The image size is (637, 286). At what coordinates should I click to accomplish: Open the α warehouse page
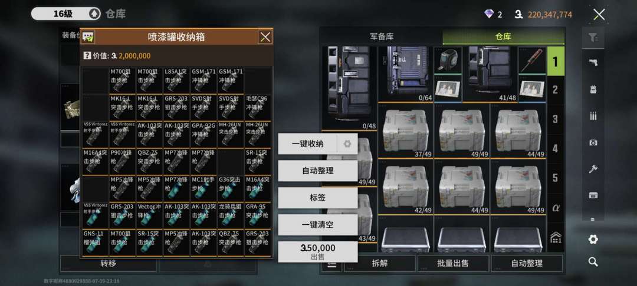coord(556,208)
